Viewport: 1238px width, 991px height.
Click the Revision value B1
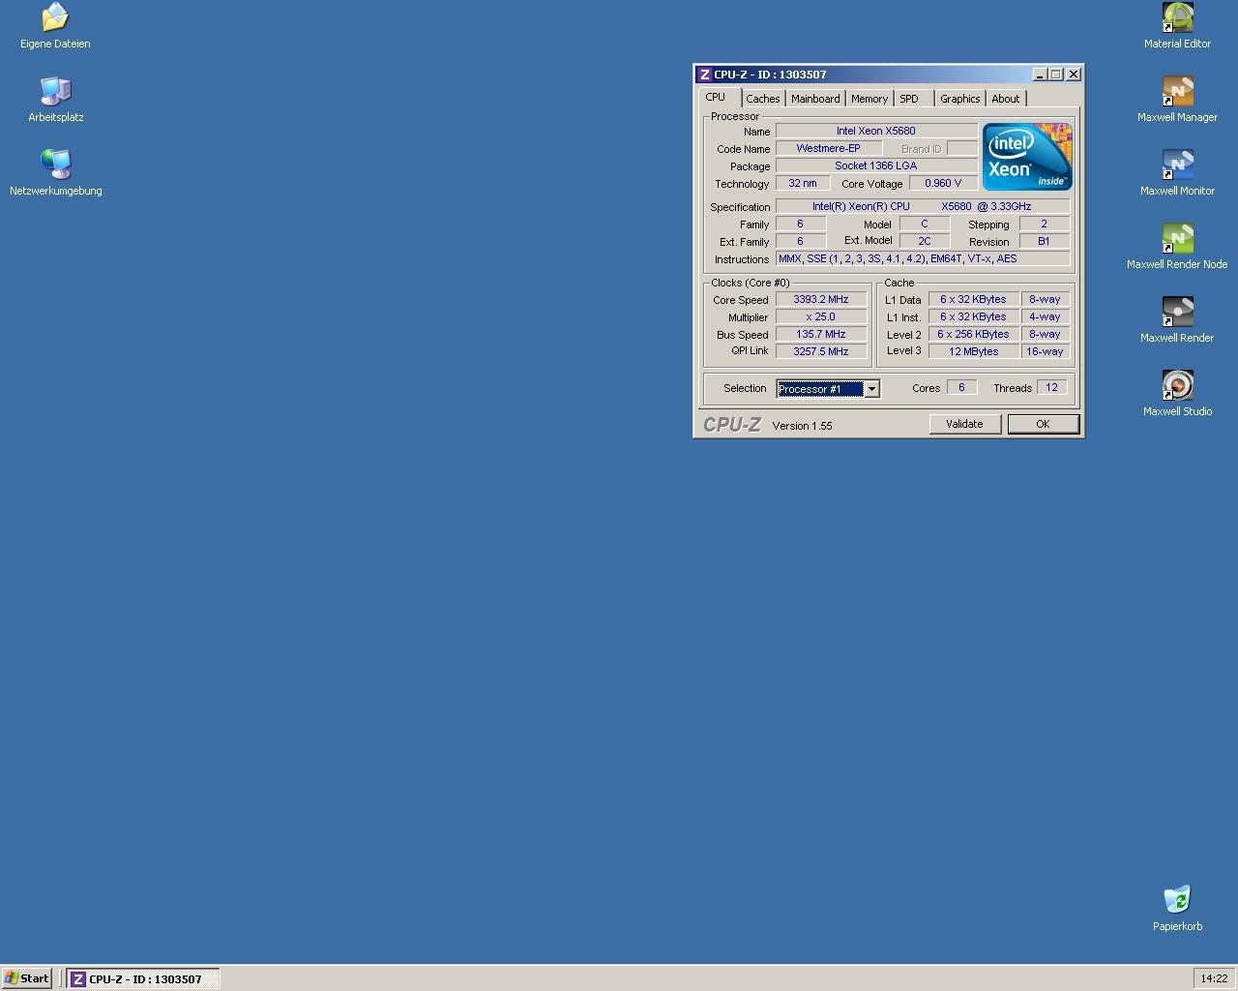tap(1044, 241)
